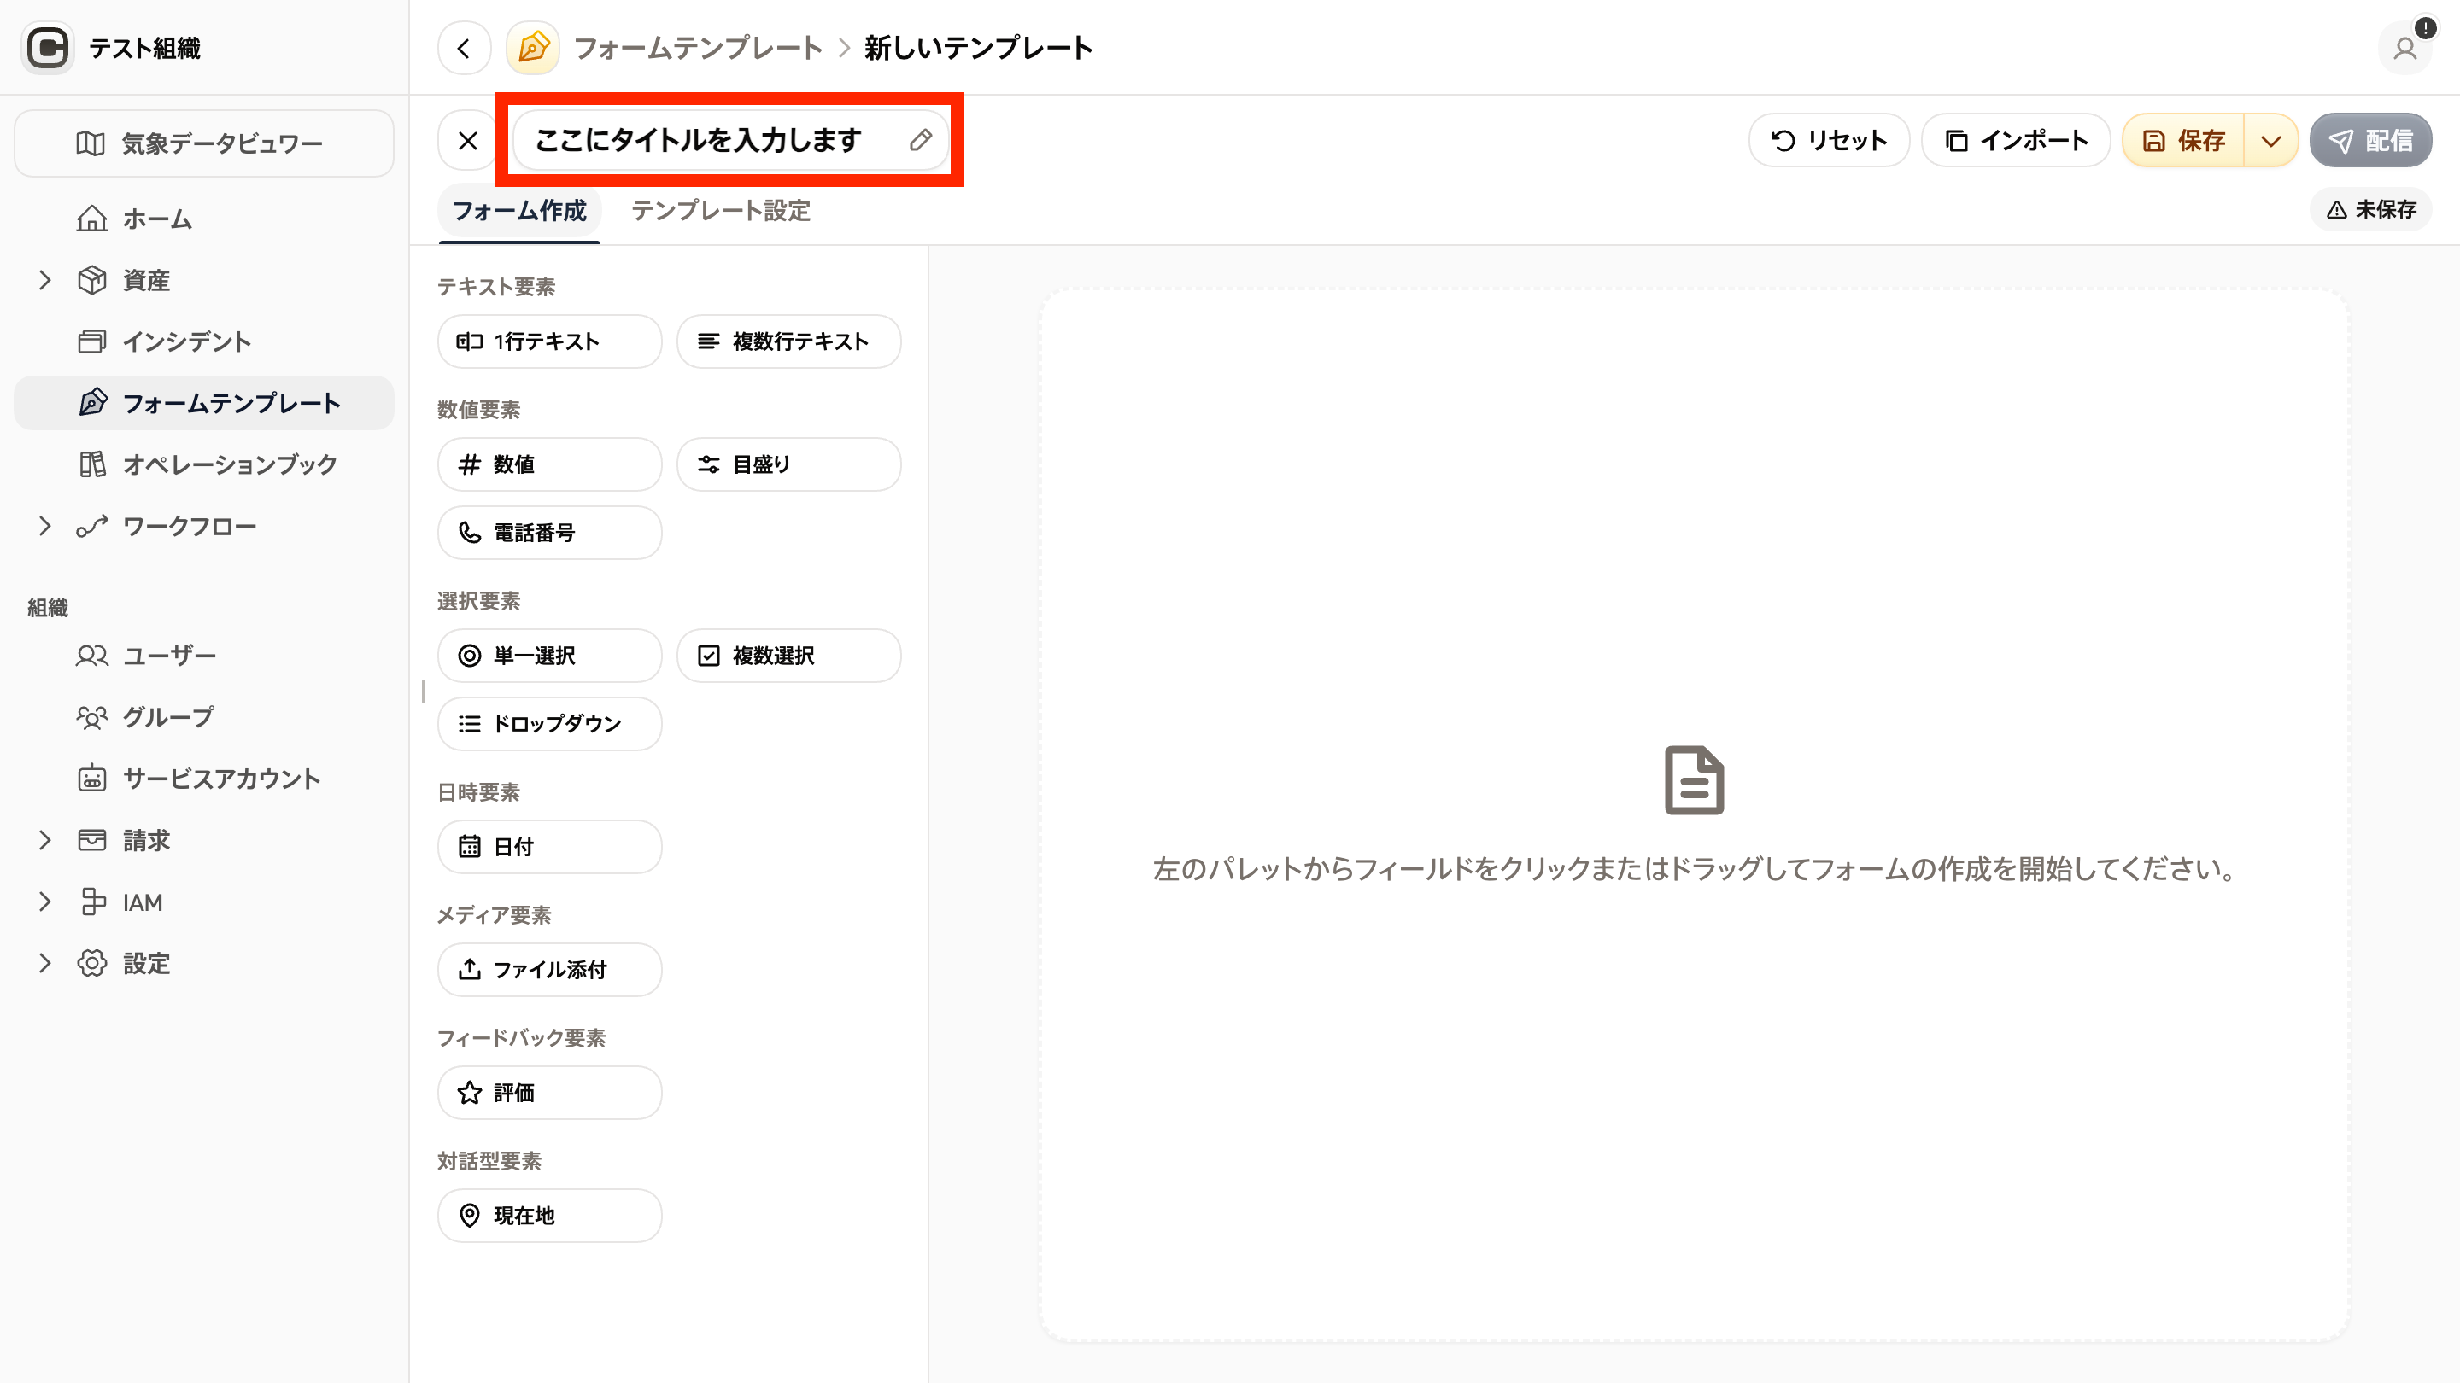Click the リセット button
This screenshot has width=2460, height=1383.
pyautogui.click(x=1829, y=140)
